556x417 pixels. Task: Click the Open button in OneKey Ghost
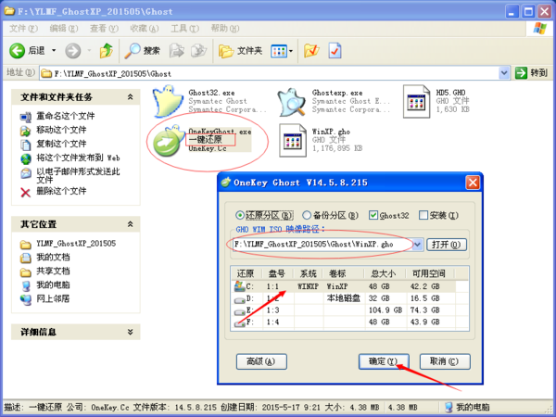pos(447,245)
